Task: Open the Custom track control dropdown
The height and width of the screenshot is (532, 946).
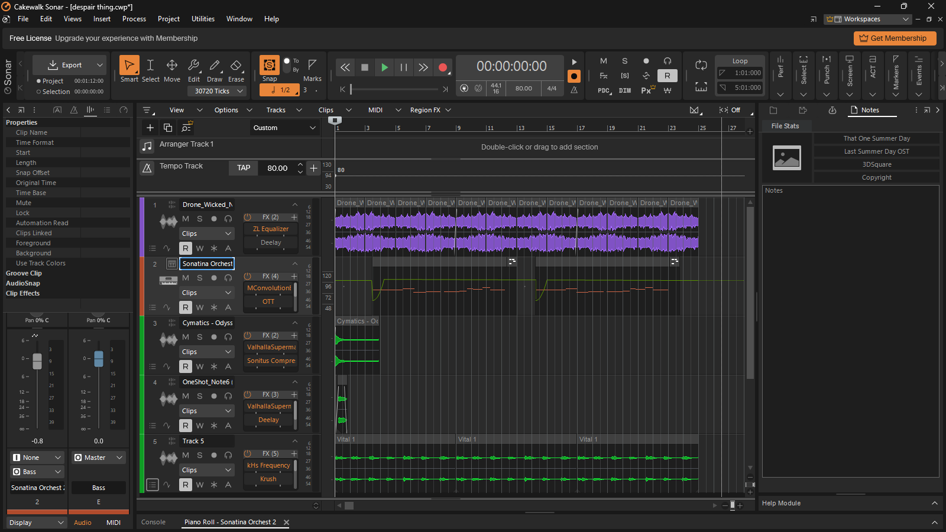Action: [x=285, y=128]
